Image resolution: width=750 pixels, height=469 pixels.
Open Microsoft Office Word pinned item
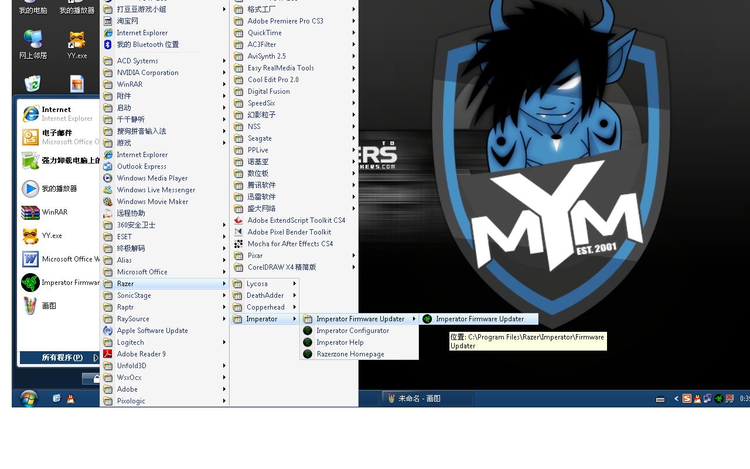[x=59, y=259]
